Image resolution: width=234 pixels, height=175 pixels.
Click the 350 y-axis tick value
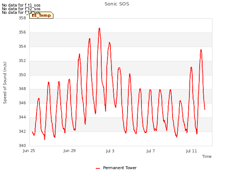click(22, 75)
